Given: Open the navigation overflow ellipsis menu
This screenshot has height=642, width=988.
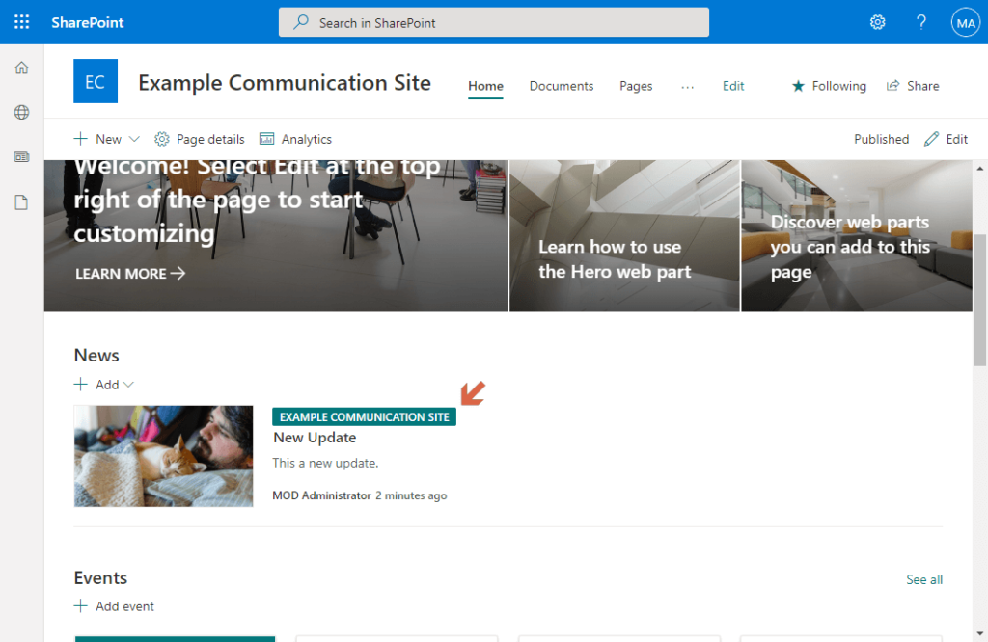Looking at the screenshot, I should point(687,86).
